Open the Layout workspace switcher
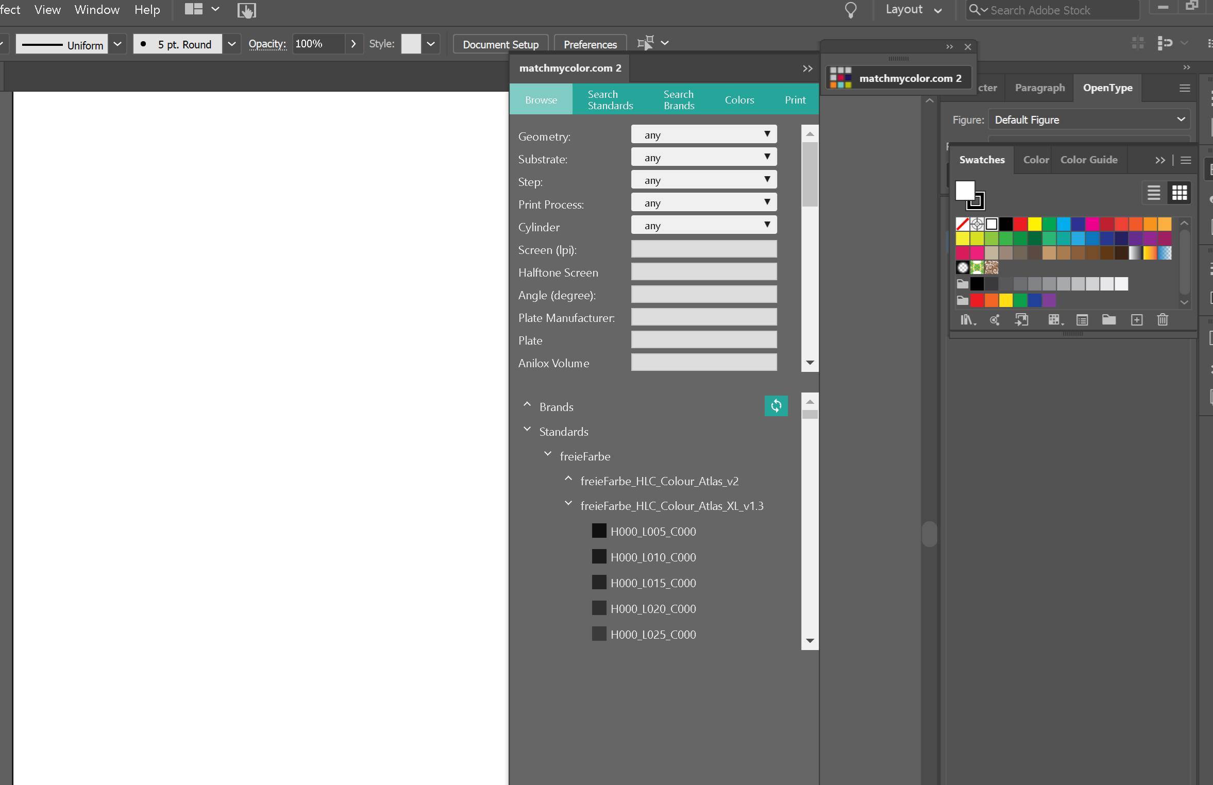1213x785 pixels. click(914, 10)
